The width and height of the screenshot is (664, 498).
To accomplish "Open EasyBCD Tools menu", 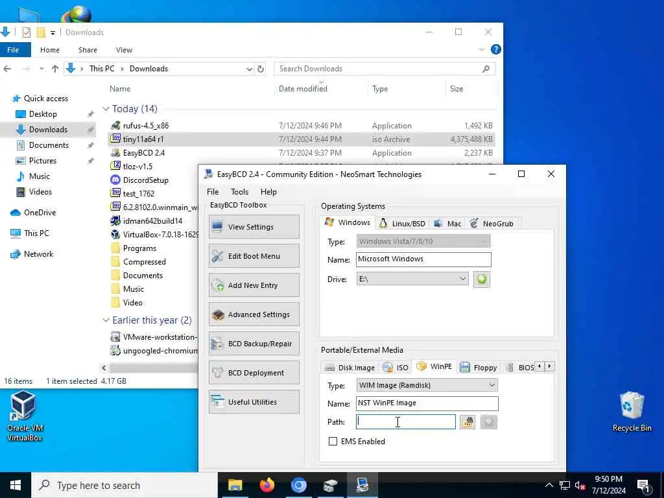I will click(240, 192).
